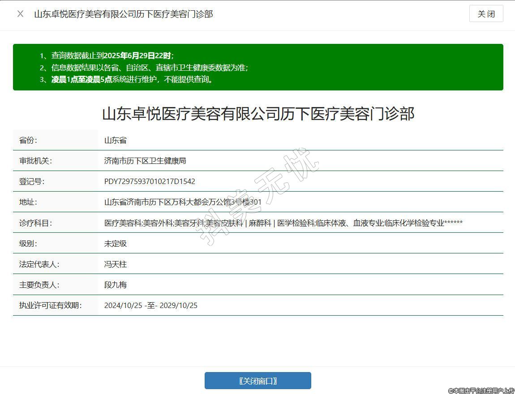Click the large centered clinic name heading
The image size is (515, 394).
point(258,114)
